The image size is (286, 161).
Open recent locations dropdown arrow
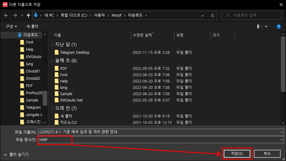tap(22, 15)
